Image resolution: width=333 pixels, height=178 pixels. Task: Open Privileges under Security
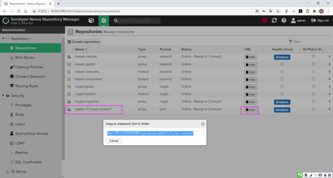[23, 105]
